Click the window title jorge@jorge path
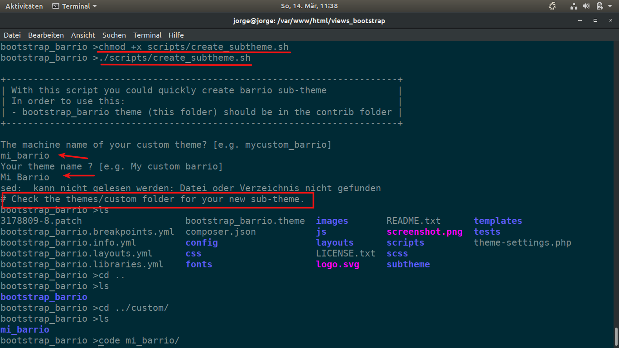 (x=309, y=21)
